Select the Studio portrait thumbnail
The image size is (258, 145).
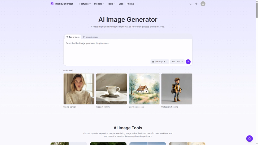pos(79,89)
